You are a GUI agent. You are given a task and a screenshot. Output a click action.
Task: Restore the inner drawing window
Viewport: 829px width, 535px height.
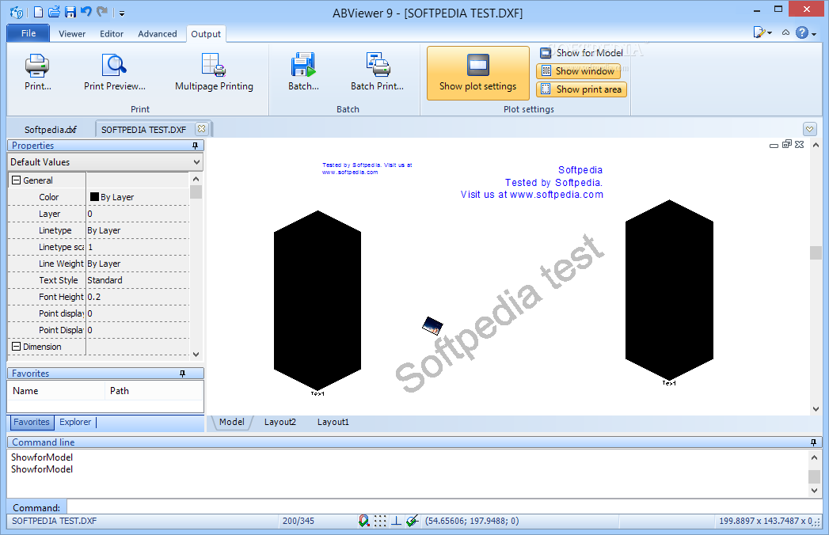(787, 144)
